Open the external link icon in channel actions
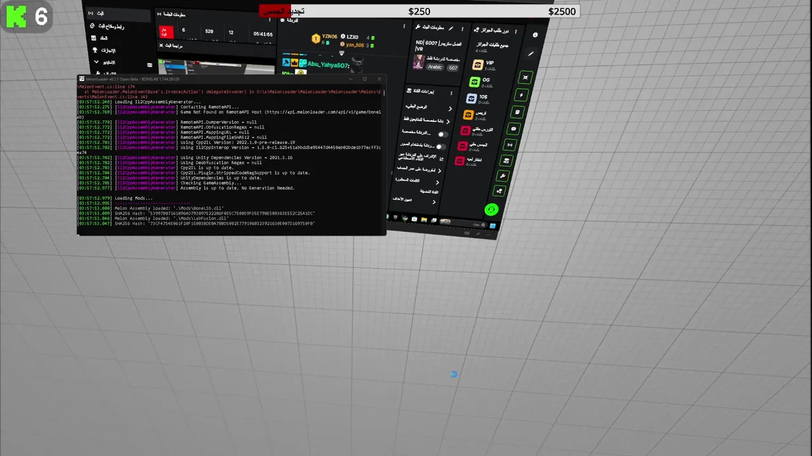 point(442,159)
